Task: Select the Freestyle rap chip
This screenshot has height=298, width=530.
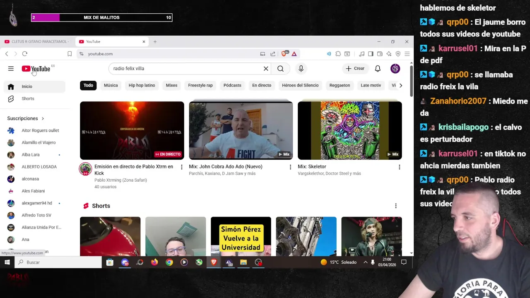Action: click(200, 85)
